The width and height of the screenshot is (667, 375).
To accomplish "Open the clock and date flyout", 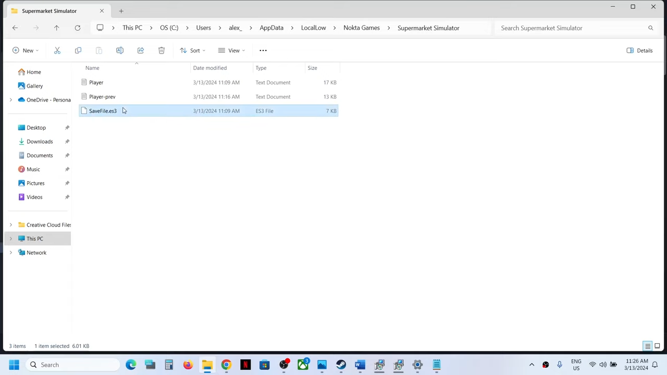I will point(636,365).
